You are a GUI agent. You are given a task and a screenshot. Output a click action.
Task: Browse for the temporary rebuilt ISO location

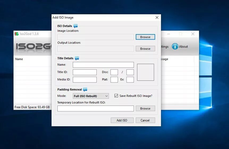point(145,109)
